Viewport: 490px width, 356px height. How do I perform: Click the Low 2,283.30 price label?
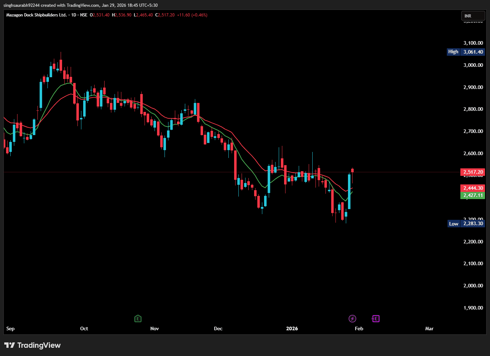pyautogui.click(x=466, y=223)
